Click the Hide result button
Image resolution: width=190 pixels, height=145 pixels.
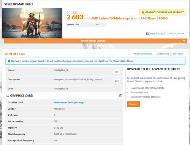click(x=178, y=54)
